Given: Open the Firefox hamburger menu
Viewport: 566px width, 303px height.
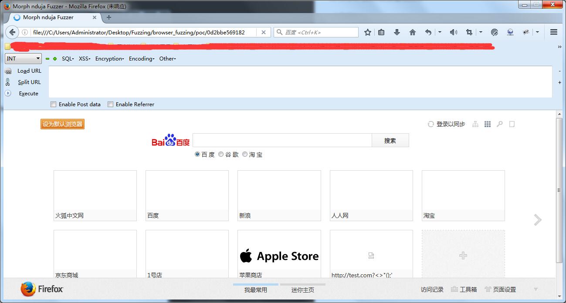Looking at the screenshot, I should pyautogui.click(x=554, y=32).
